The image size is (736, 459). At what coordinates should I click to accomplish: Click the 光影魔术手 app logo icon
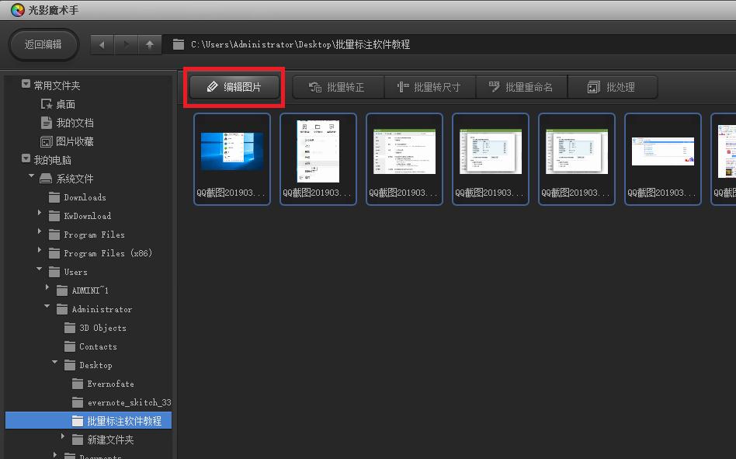click(17, 10)
